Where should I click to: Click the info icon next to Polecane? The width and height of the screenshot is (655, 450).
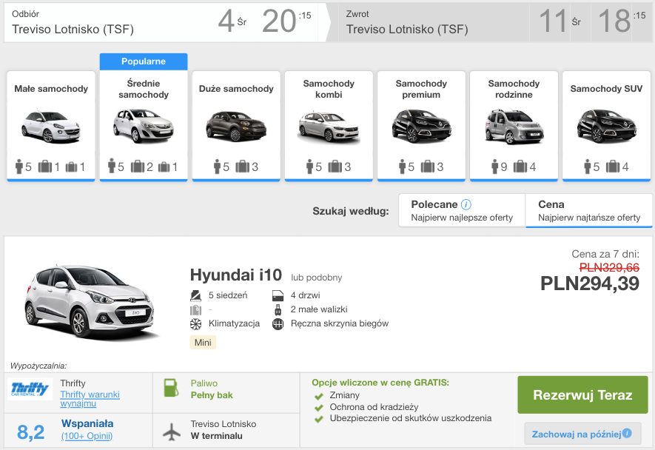466,204
